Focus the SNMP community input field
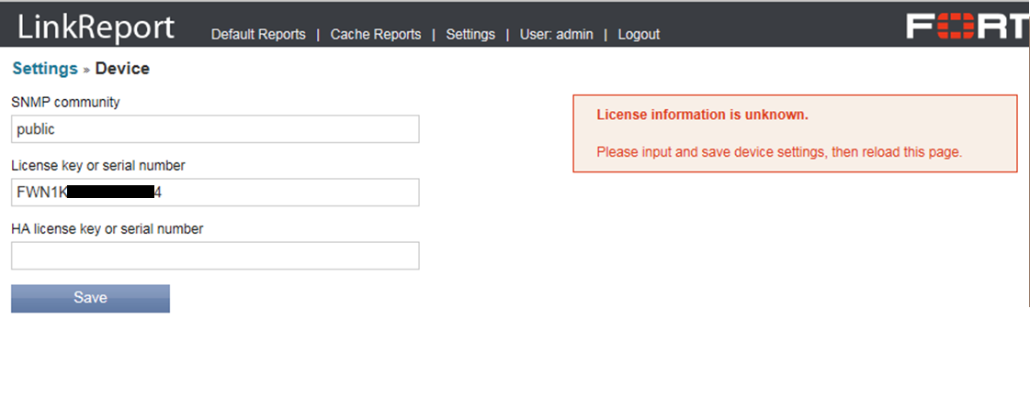The width and height of the screenshot is (1030, 408). tap(215, 129)
